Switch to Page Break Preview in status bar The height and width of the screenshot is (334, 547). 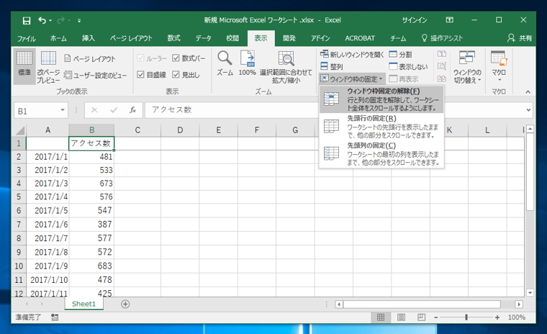pyautogui.click(x=422, y=317)
